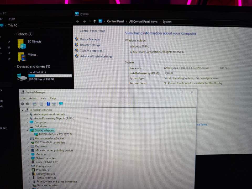Select the Display adapters category icon

[x=32, y=130]
